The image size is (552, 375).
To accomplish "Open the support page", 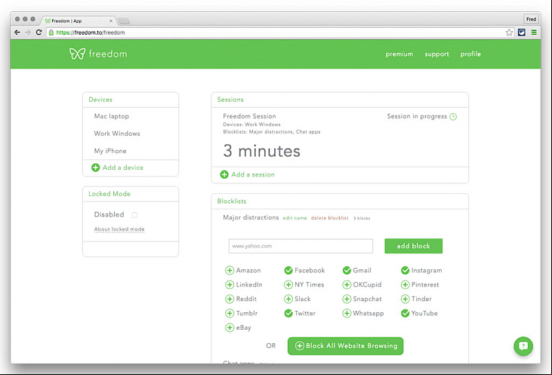I will [x=436, y=54].
